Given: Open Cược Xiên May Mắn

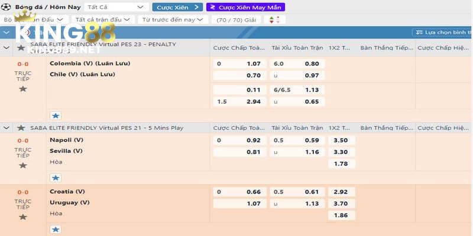Looking at the screenshot, I should click(245, 7).
